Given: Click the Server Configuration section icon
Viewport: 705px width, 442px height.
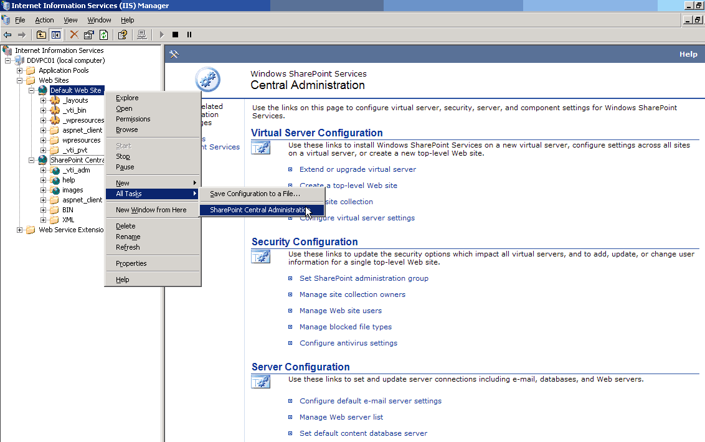Looking at the screenshot, I should click(261, 382).
